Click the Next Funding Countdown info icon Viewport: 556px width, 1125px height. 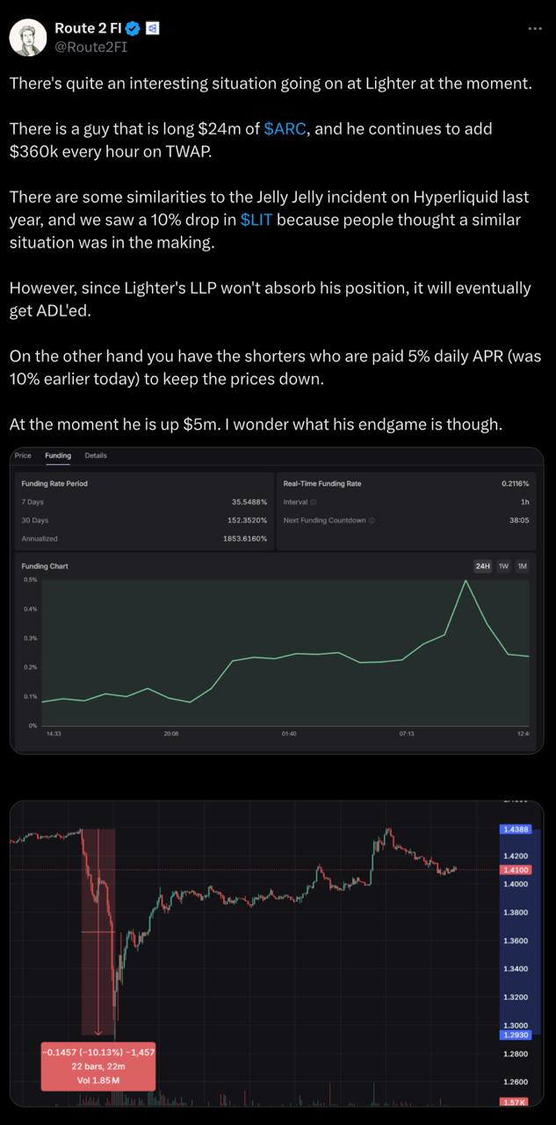[x=372, y=520]
